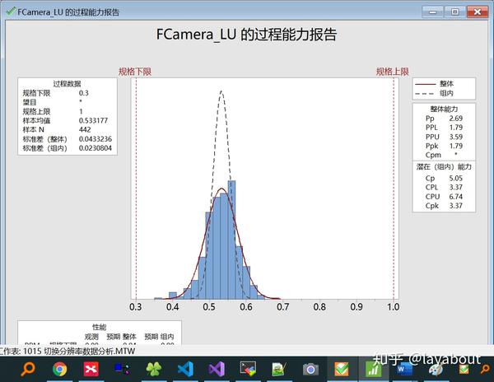Click the '预期 组内' column header
Viewport: 494px width, 382px height.
pyautogui.click(x=159, y=337)
